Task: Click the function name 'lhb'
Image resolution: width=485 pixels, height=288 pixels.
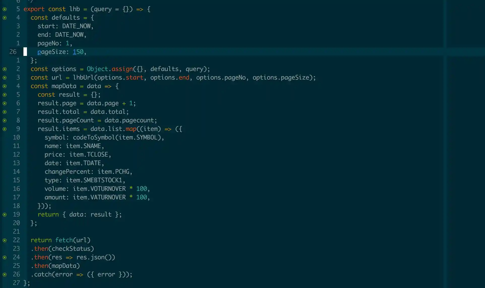Action: point(75,9)
